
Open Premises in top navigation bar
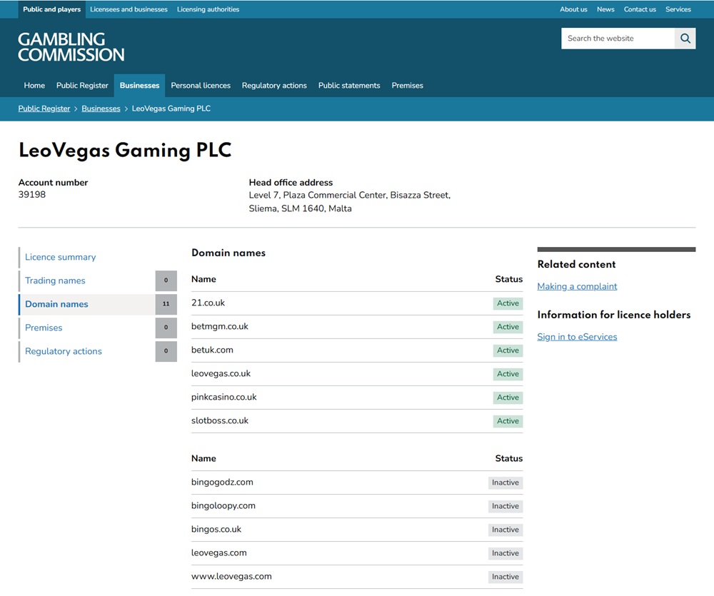[408, 85]
